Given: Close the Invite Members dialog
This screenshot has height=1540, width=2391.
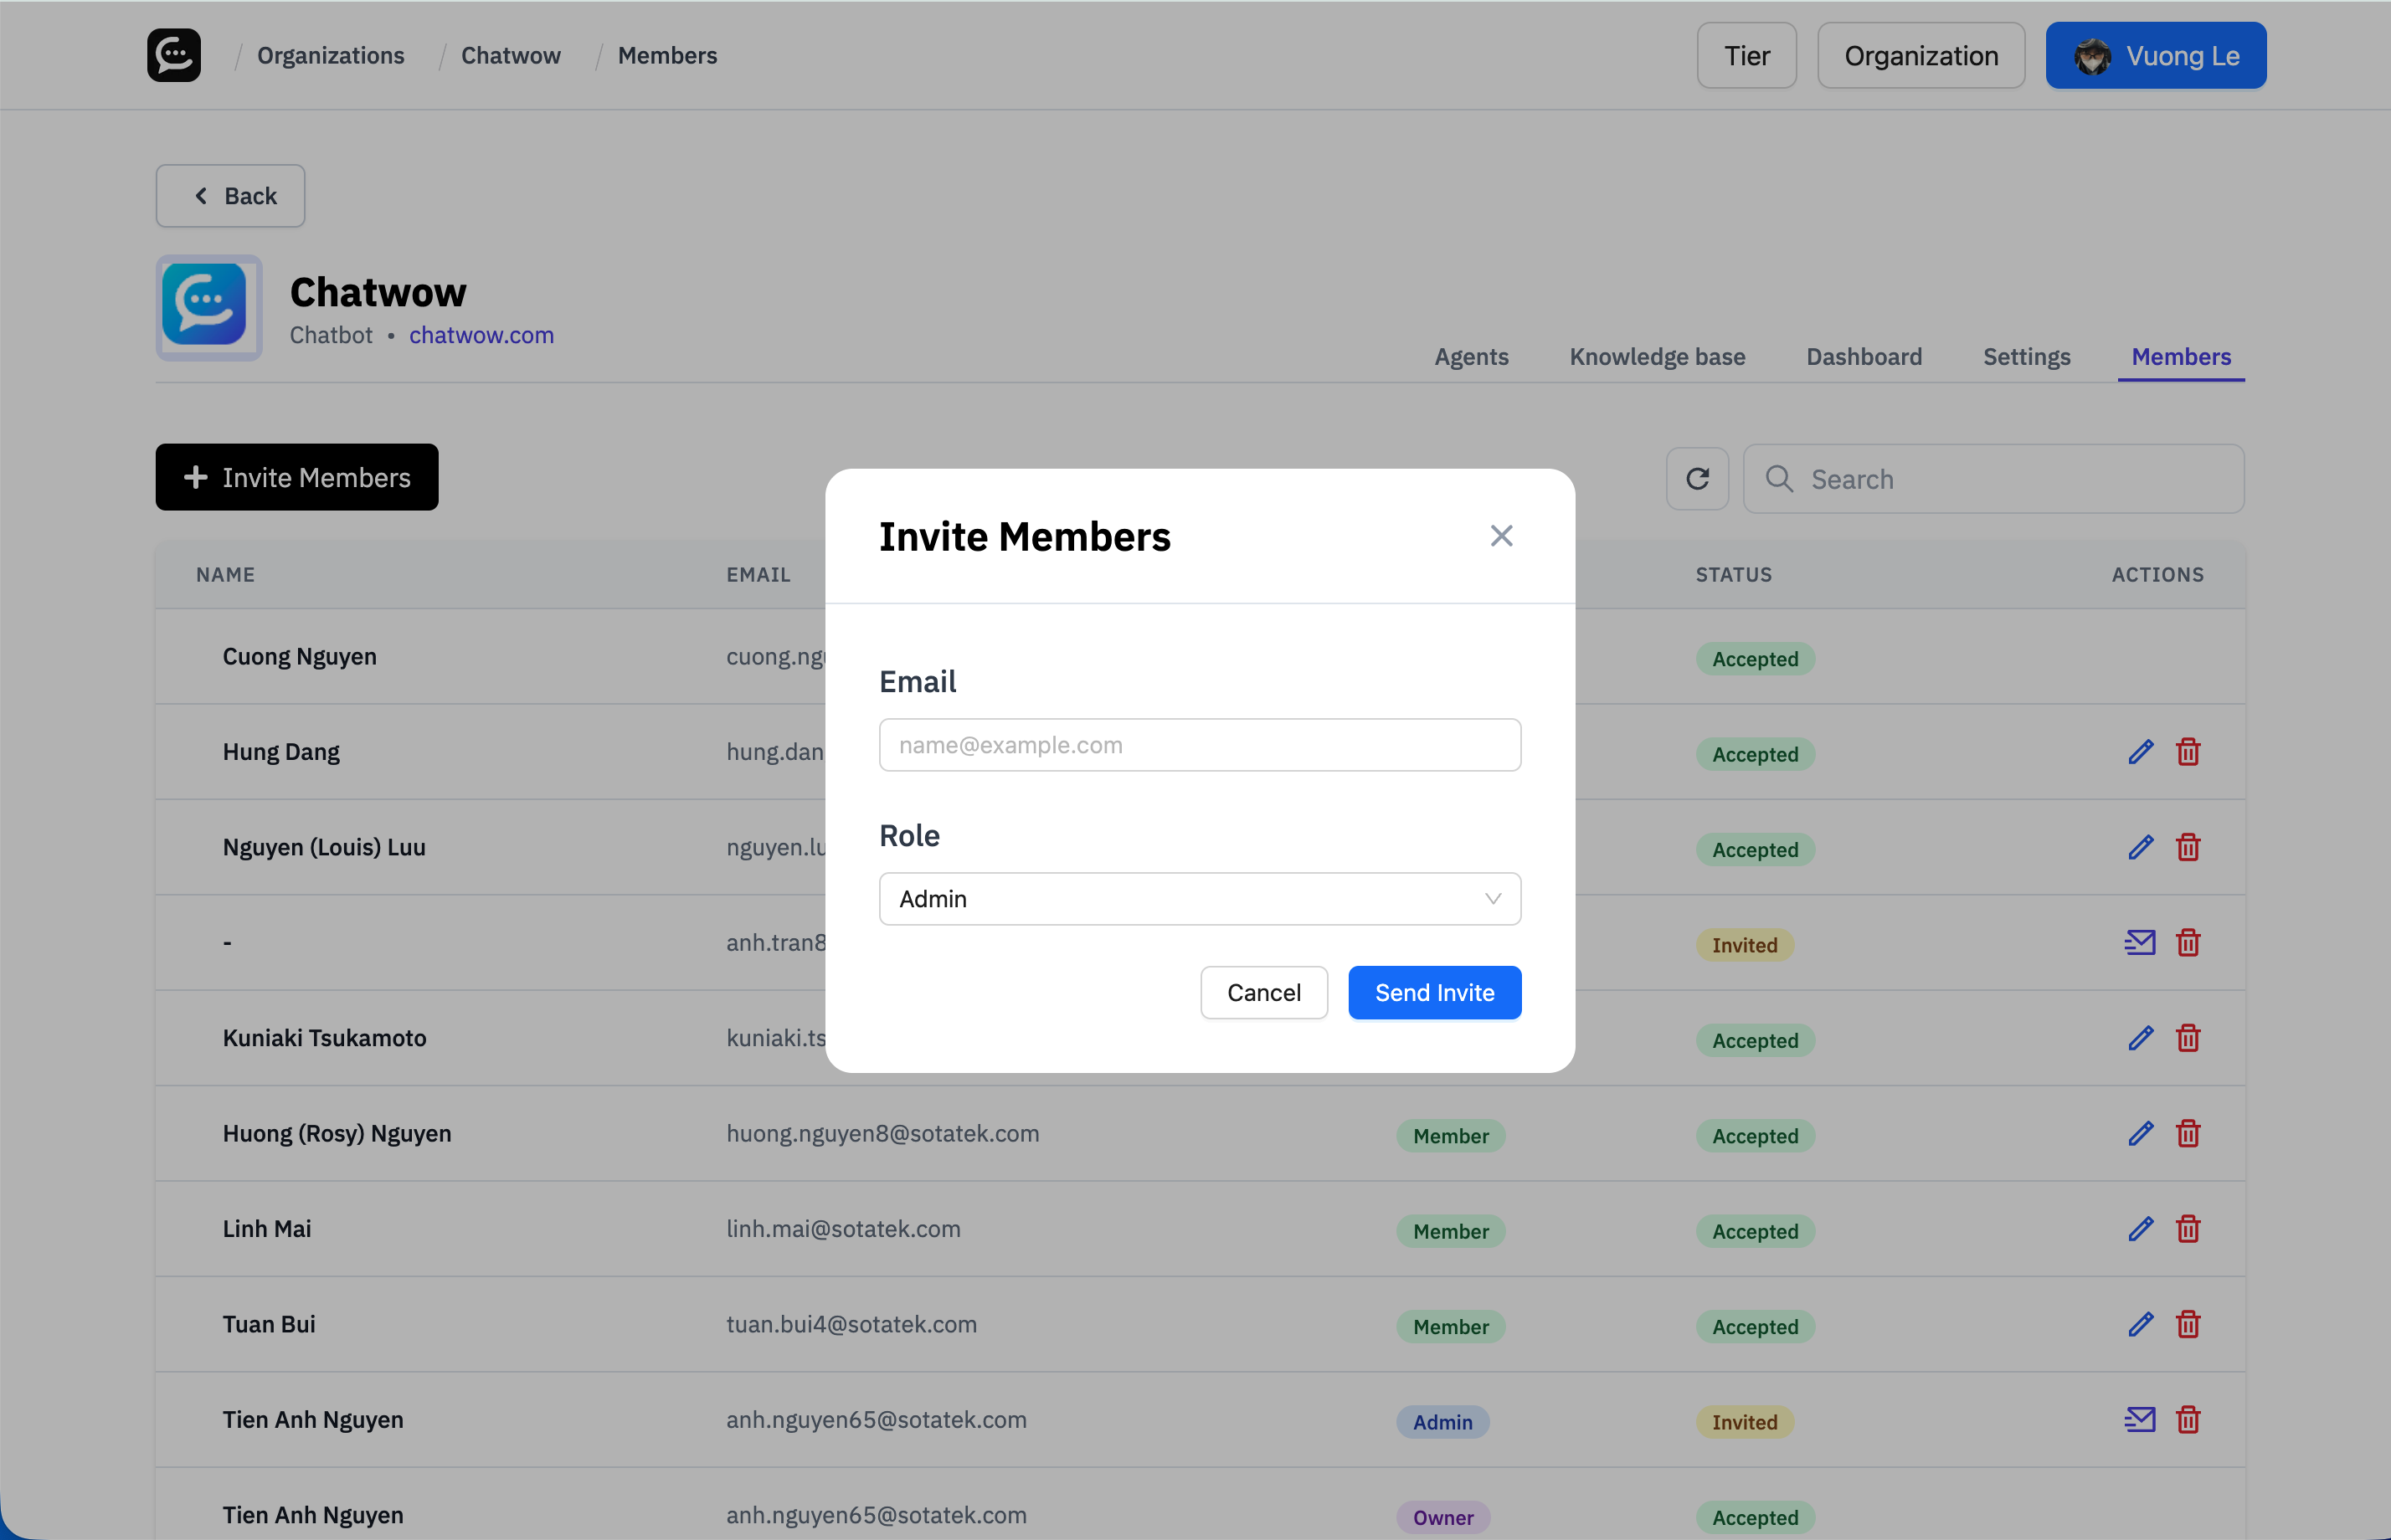Looking at the screenshot, I should coord(1501,536).
